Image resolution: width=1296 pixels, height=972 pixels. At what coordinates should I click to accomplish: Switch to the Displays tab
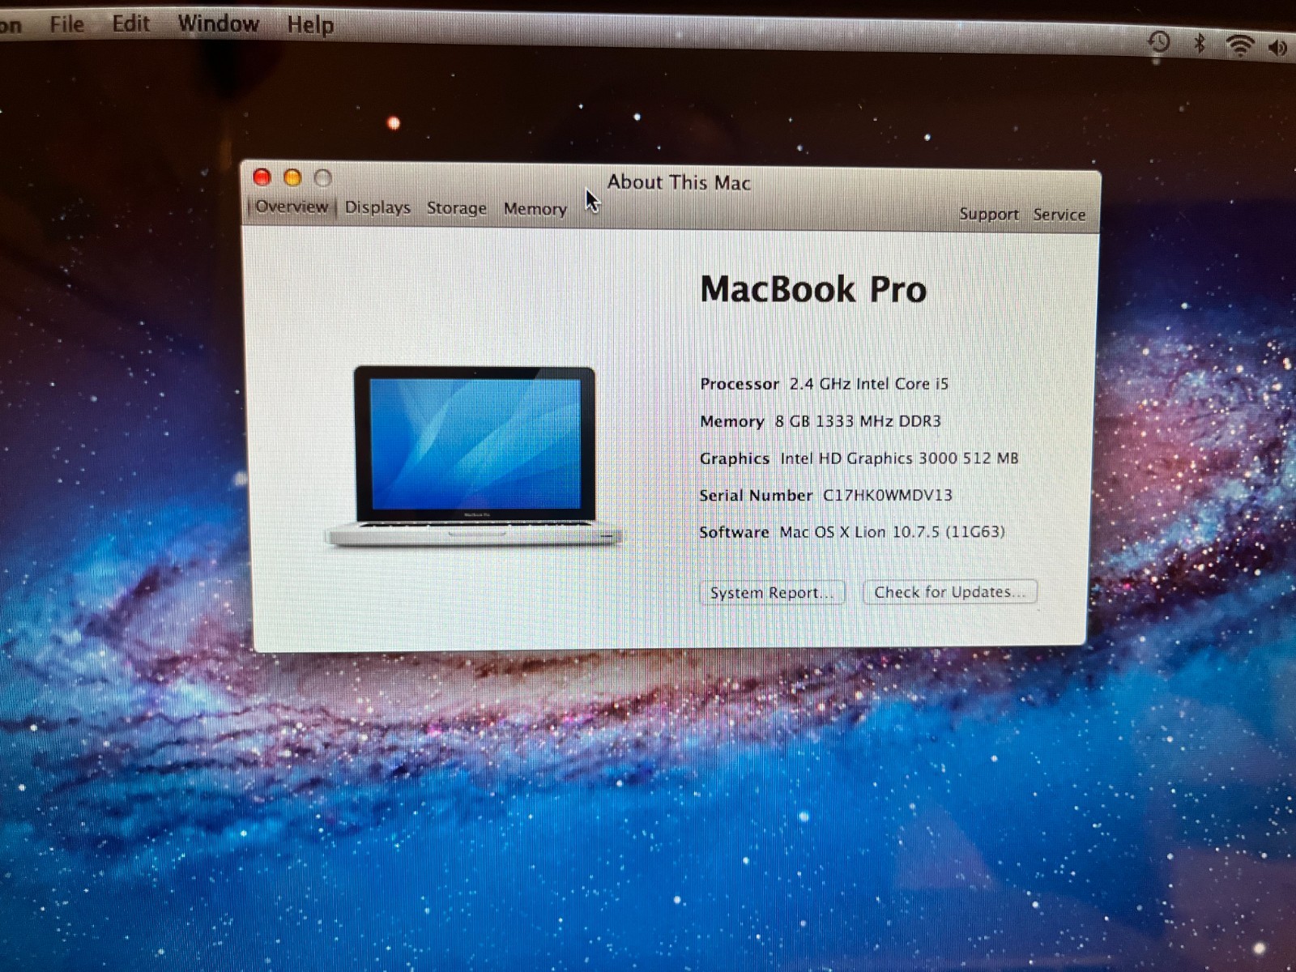coord(377,207)
